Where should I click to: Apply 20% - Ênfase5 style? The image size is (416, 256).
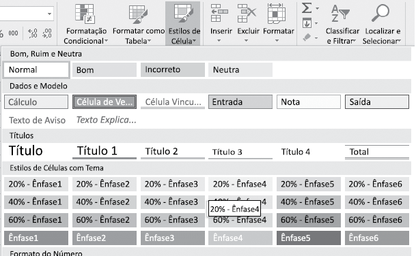309,184
